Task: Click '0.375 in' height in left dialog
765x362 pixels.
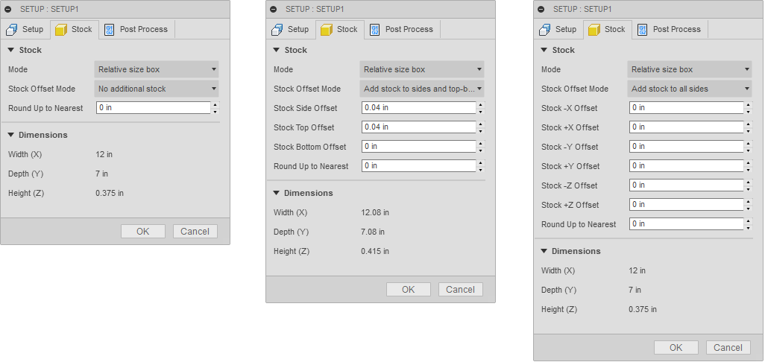Action: pos(110,194)
